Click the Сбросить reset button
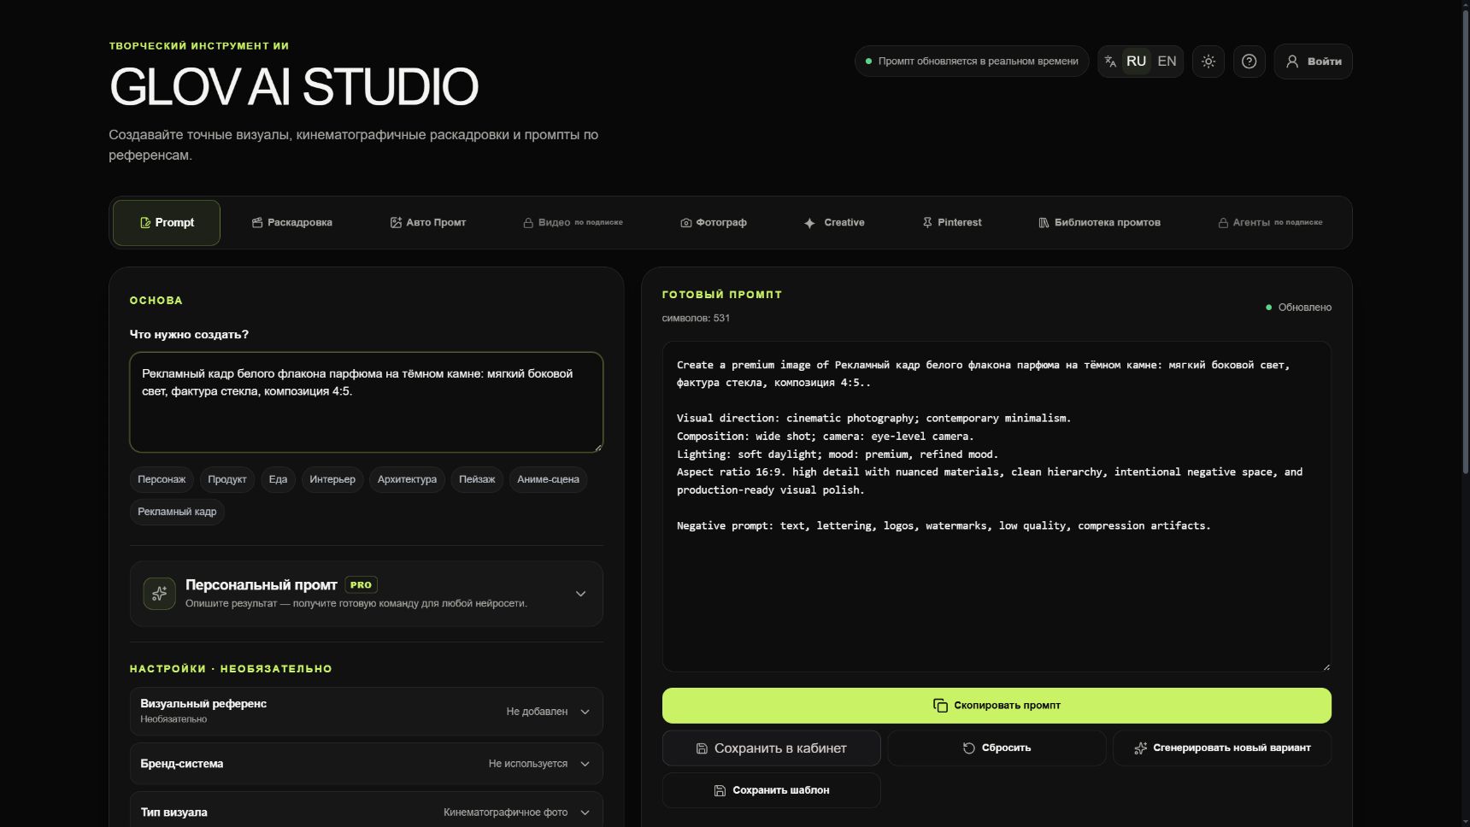 [x=997, y=748]
